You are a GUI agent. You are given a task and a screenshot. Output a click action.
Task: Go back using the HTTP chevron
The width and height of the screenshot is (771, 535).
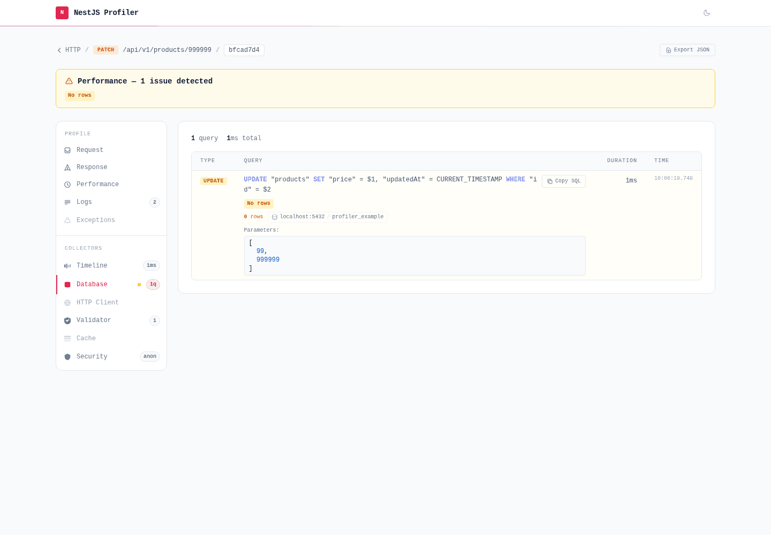[59, 50]
